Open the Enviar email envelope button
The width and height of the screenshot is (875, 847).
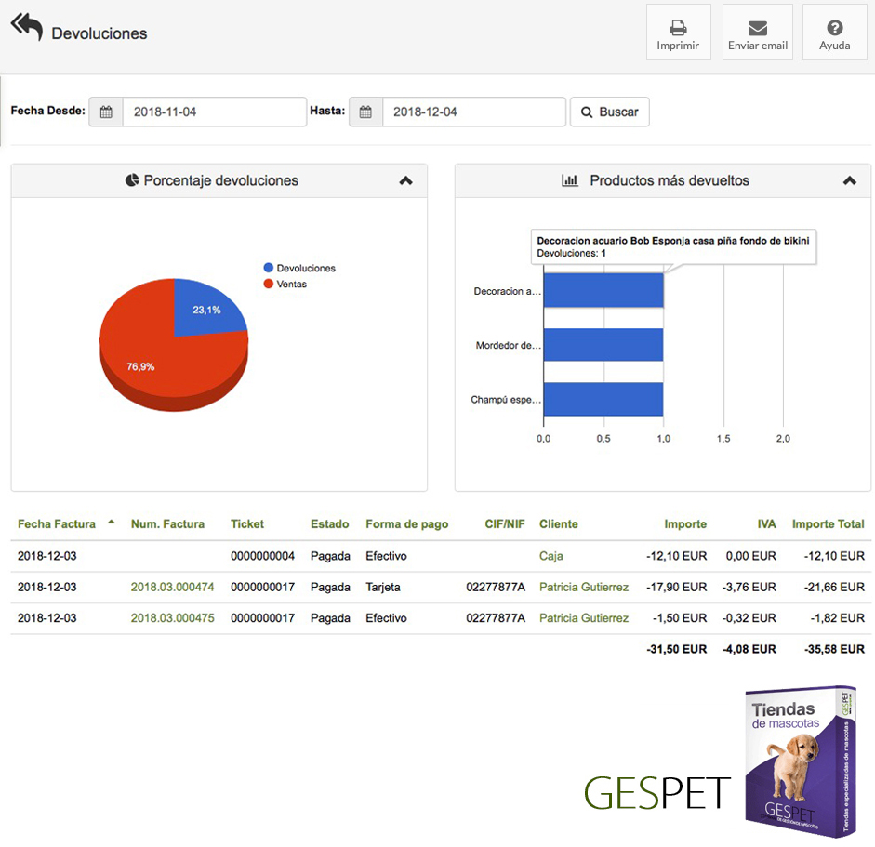(757, 33)
